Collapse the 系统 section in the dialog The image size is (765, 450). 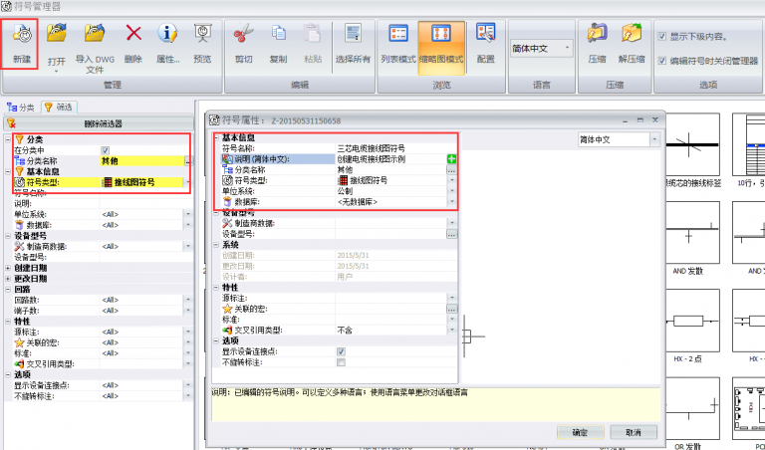[216, 245]
